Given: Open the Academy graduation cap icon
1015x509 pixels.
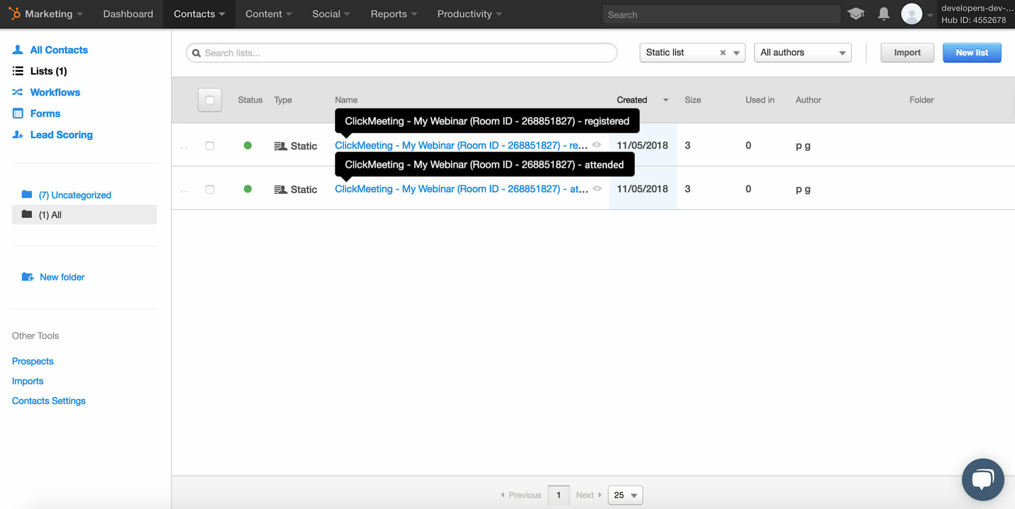Looking at the screenshot, I should click(x=856, y=14).
